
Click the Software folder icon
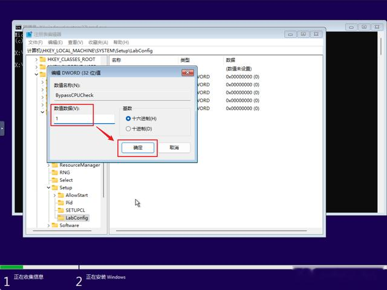55,225
